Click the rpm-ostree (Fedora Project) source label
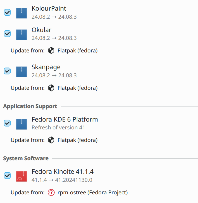This screenshot has width=198, height=203. (92, 192)
